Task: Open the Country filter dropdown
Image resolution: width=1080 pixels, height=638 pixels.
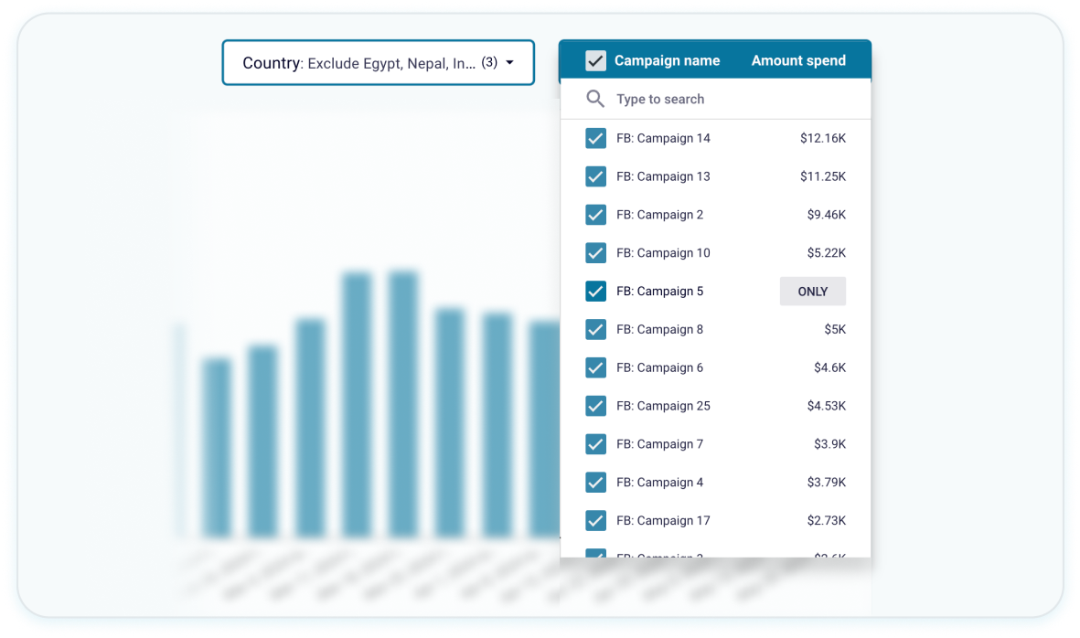Action: [x=378, y=63]
